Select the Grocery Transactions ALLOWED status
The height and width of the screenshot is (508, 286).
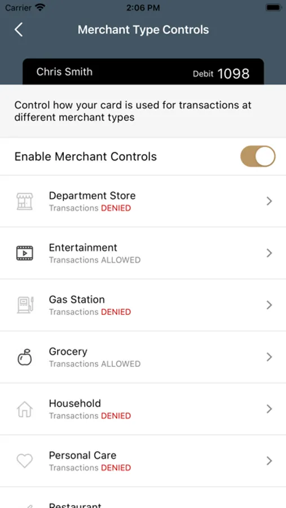pos(95,364)
